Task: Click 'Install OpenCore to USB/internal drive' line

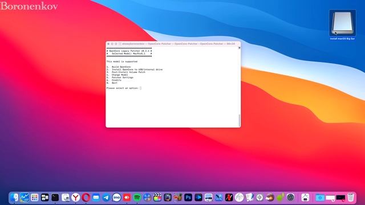Action: (135, 69)
